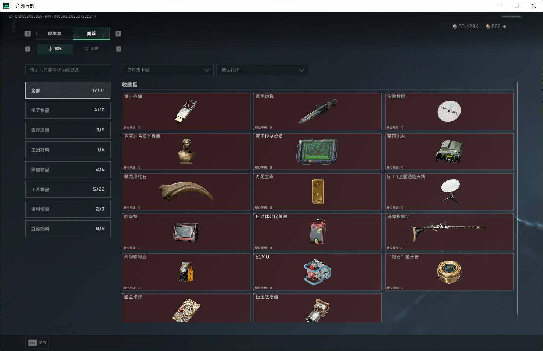Click the 30,429K currency amount
The width and height of the screenshot is (543, 351).
pyautogui.click(x=468, y=26)
